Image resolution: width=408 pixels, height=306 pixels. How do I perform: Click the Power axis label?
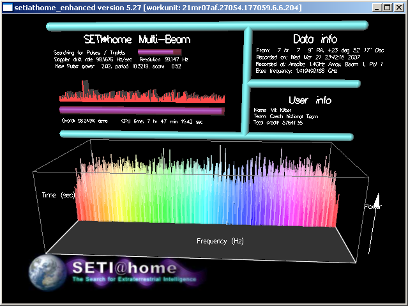coord(373,207)
